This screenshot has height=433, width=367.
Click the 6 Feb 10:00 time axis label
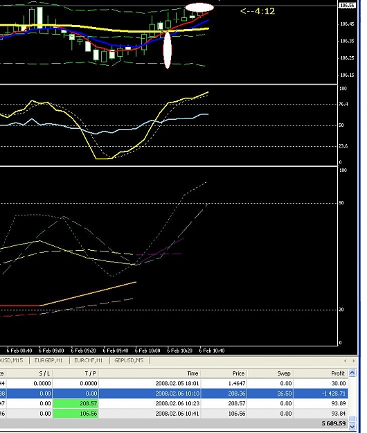(x=147, y=351)
